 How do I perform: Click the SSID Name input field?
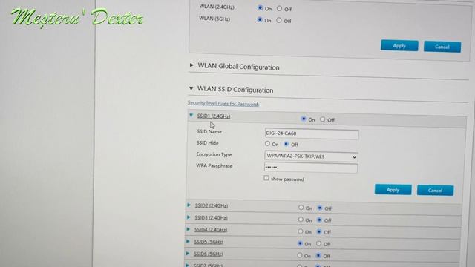(x=312, y=133)
